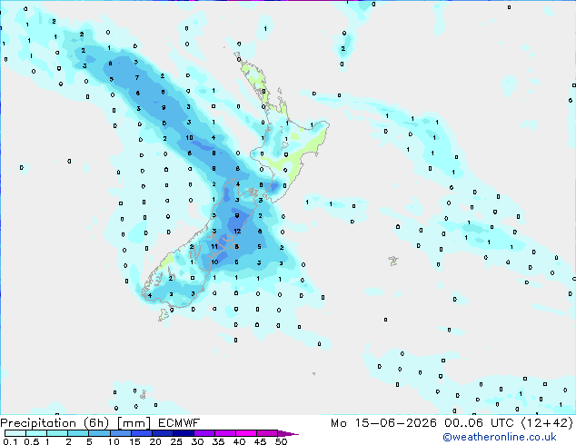Click the 20–25 mm legend color swatch
This screenshot has width=576, height=445.
pos(162,433)
